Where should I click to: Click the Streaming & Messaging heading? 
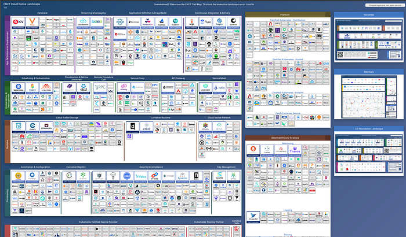93,13
